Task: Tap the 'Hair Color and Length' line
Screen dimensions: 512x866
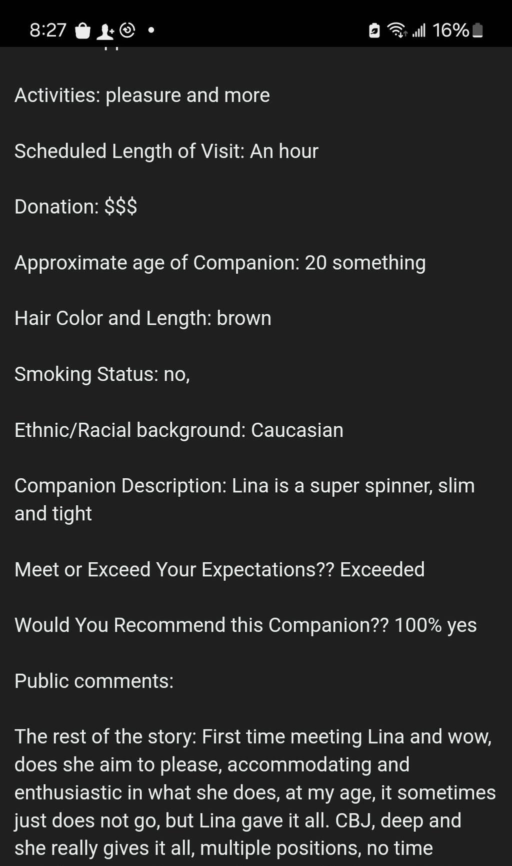Action: (142, 318)
